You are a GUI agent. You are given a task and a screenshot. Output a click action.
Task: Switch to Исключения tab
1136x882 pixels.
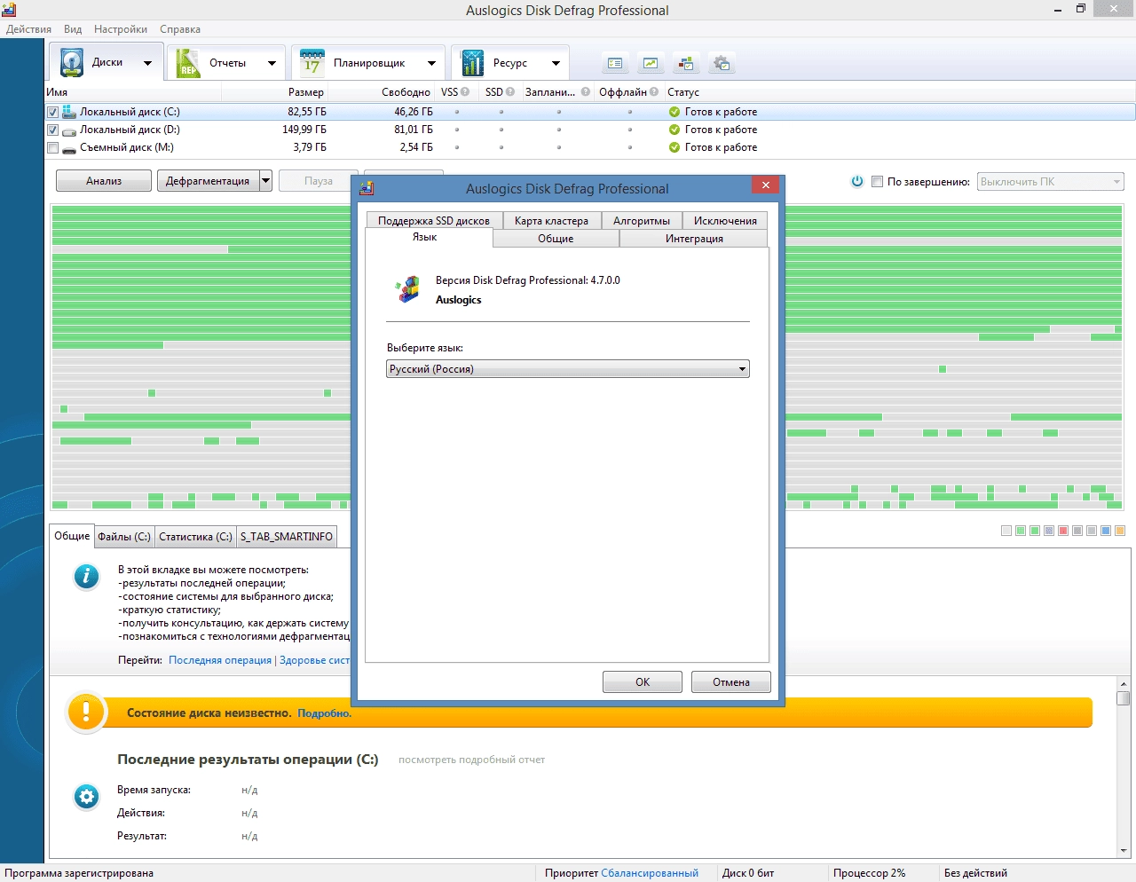tap(725, 221)
